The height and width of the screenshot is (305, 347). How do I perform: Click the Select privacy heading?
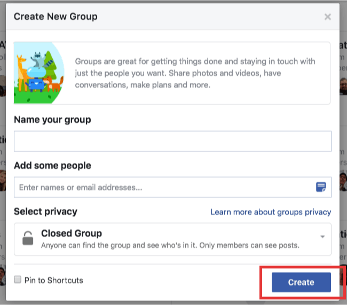[x=45, y=212]
